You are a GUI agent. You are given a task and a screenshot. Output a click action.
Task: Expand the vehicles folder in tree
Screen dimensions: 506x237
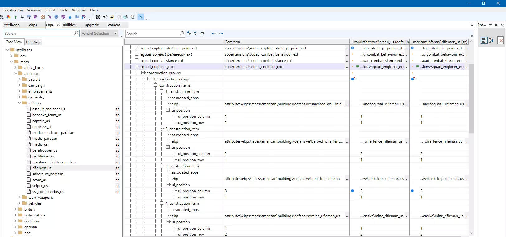click(19, 203)
